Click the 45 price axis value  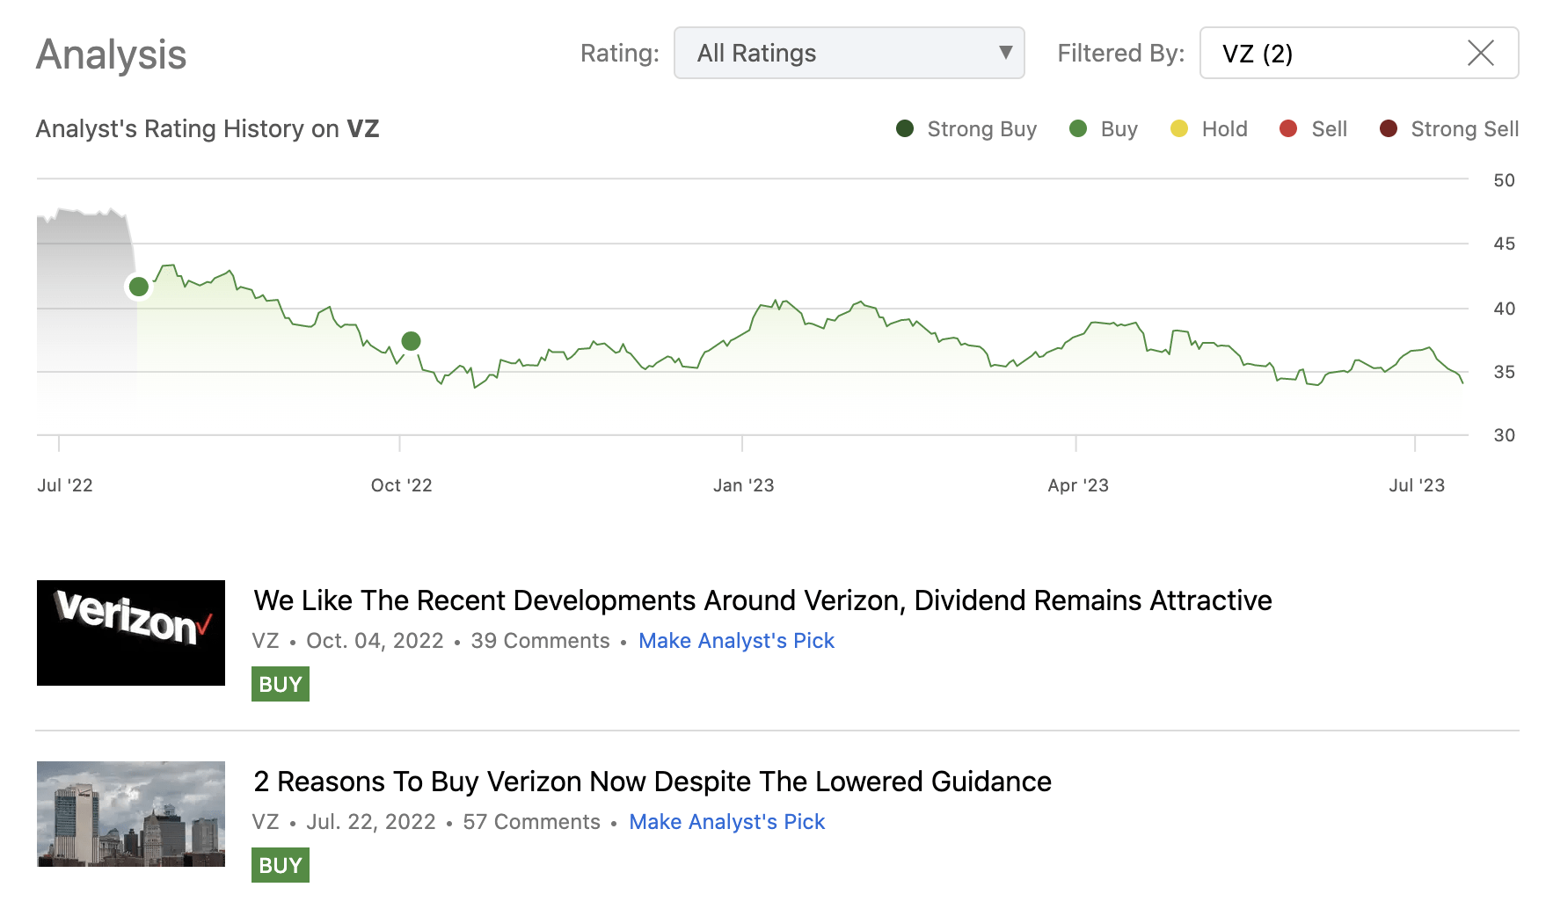[x=1504, y=244]
